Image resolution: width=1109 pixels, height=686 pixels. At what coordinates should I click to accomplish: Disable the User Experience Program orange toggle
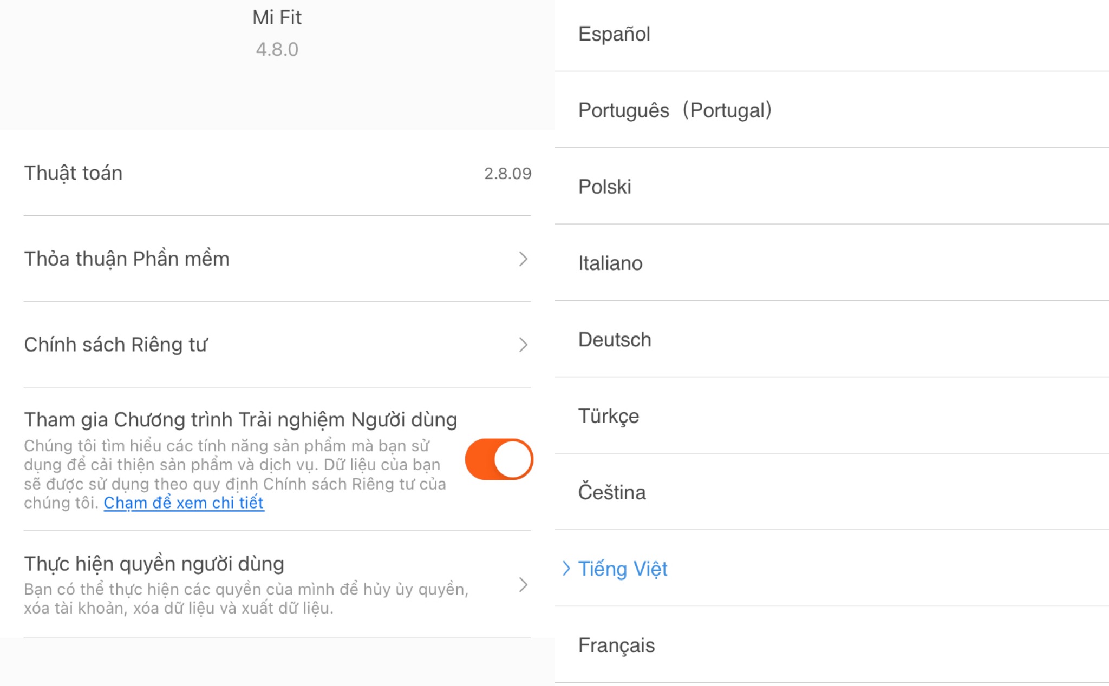click(x=499, y=459)
